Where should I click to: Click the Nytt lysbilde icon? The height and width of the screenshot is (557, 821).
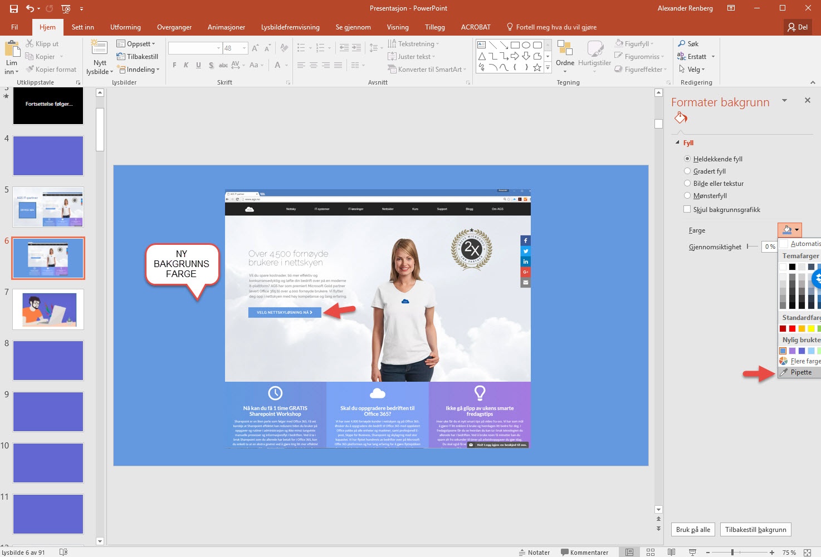99,48
